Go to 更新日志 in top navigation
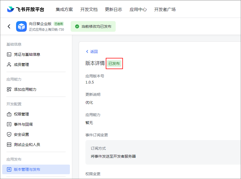This screenshot has width=241, height=179. click(114, 10)
